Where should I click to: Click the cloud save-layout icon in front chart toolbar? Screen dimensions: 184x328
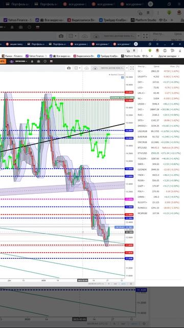tap(95, 68)
